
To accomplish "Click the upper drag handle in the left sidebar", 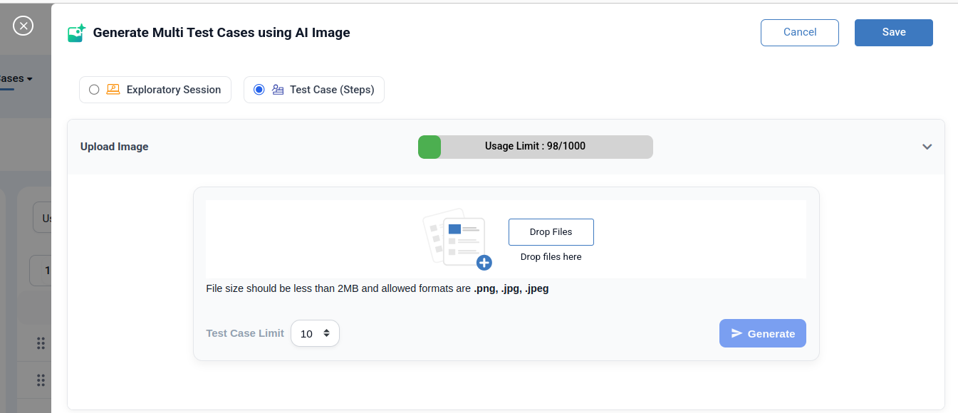I will 41,343.
